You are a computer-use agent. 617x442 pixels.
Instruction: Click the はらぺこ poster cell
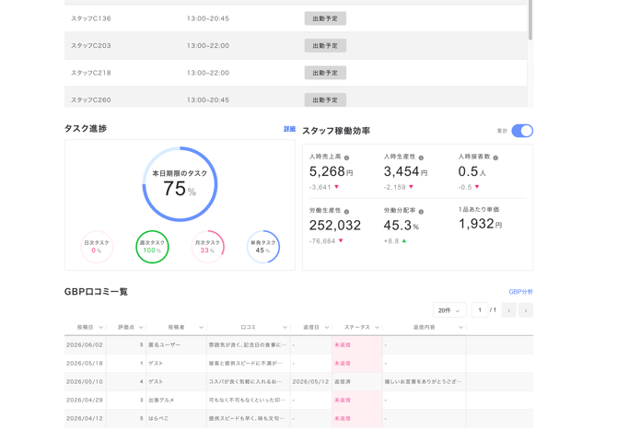pos(176,418)
